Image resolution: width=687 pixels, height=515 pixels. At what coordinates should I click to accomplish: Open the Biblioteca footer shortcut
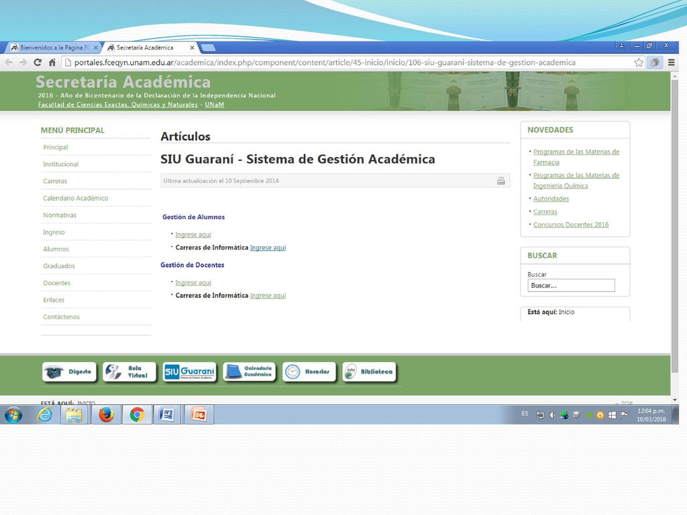pos(370,371)
